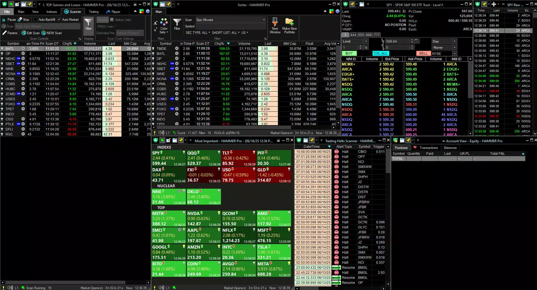The width and height of the screenshot is (537, 290).
Task: Click the green record icon in TOP Gainers title bar
Action: (x=11, y=4)
